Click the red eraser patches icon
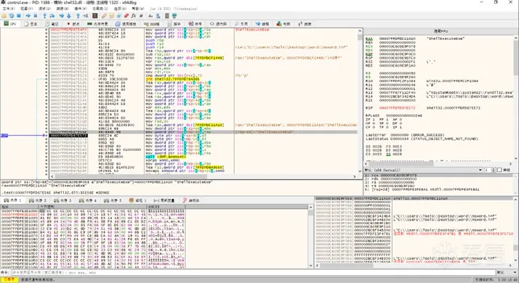The height and width of the screenshot is (283, 519). (x=126, y=15)
